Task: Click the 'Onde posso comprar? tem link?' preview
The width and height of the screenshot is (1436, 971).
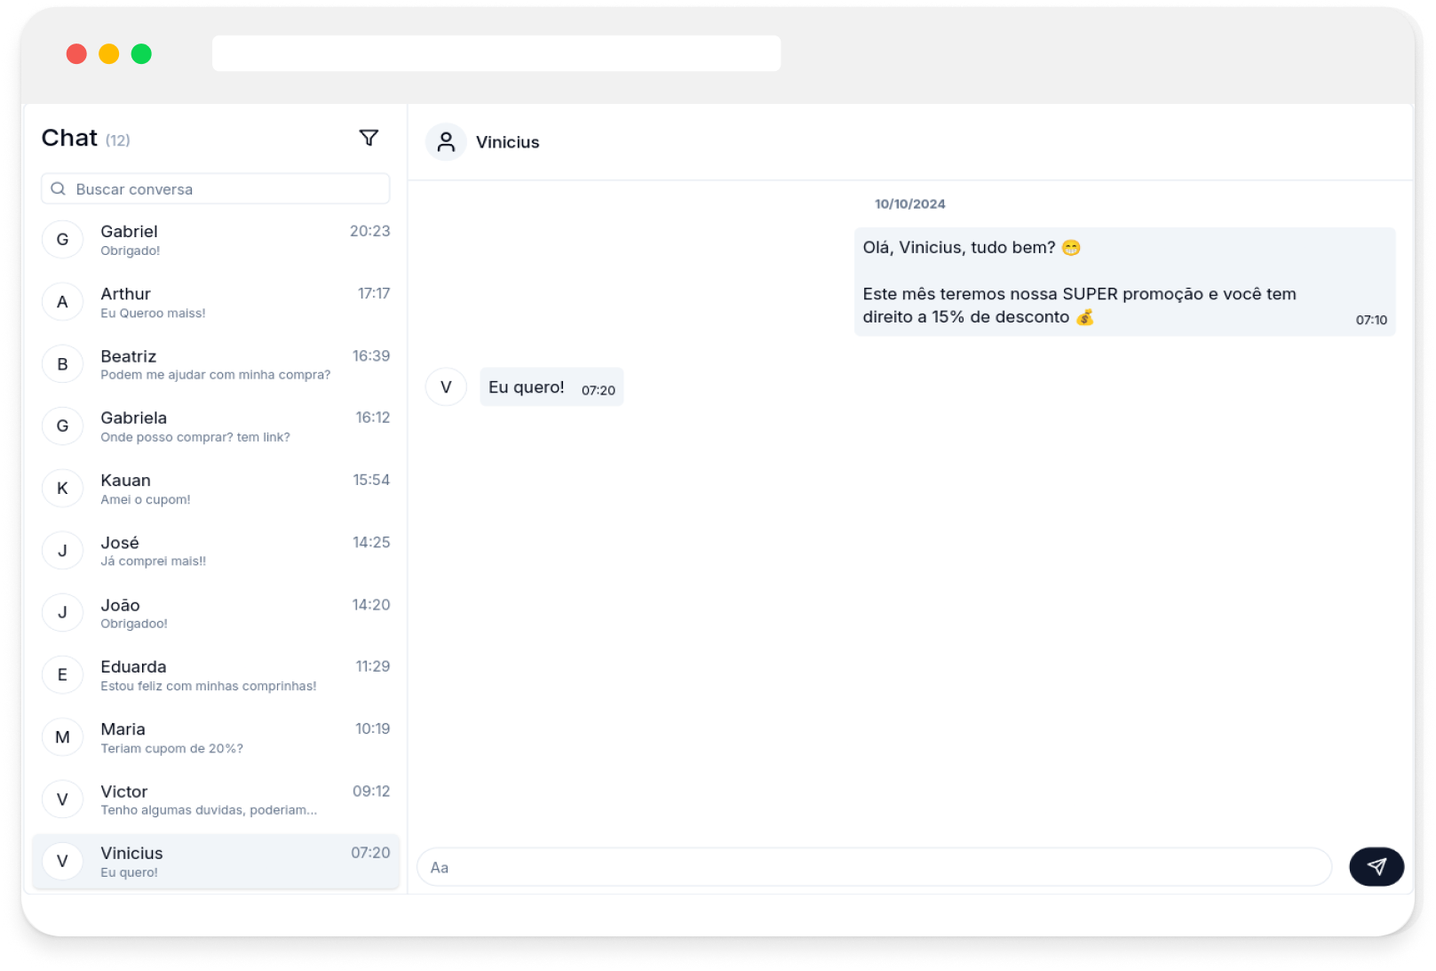Action: pos(195,437)
